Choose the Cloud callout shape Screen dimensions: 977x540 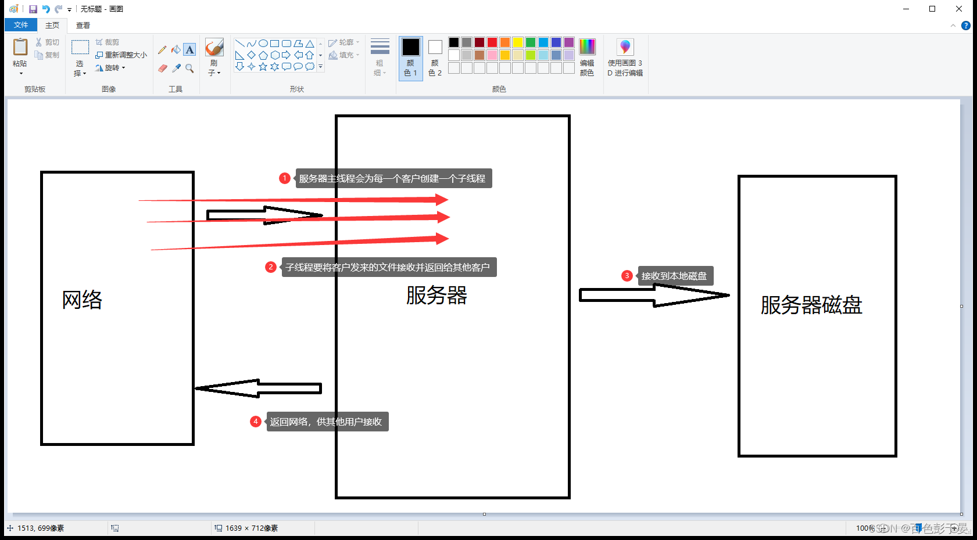click(310, 67)
